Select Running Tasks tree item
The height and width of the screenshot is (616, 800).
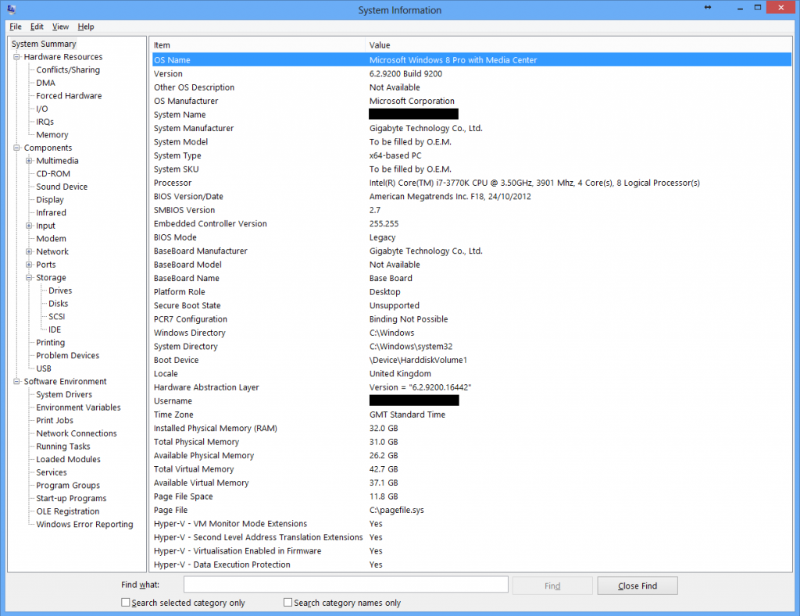pyautogui.click(x=63, y=447)
